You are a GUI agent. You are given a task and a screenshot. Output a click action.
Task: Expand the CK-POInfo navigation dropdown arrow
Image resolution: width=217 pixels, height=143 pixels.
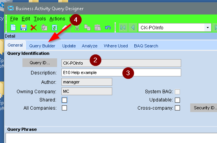click(x=208, y=28)
